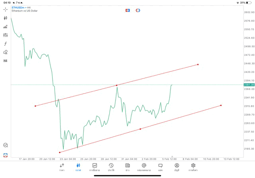Open the indicators settings sliders icon
This screenshot has height=178, width=255.
click(x=6, y=35)
